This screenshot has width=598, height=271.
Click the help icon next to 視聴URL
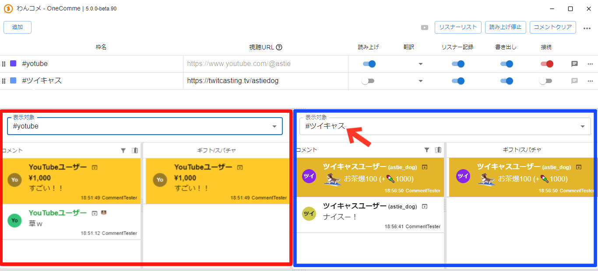[279, 47]
